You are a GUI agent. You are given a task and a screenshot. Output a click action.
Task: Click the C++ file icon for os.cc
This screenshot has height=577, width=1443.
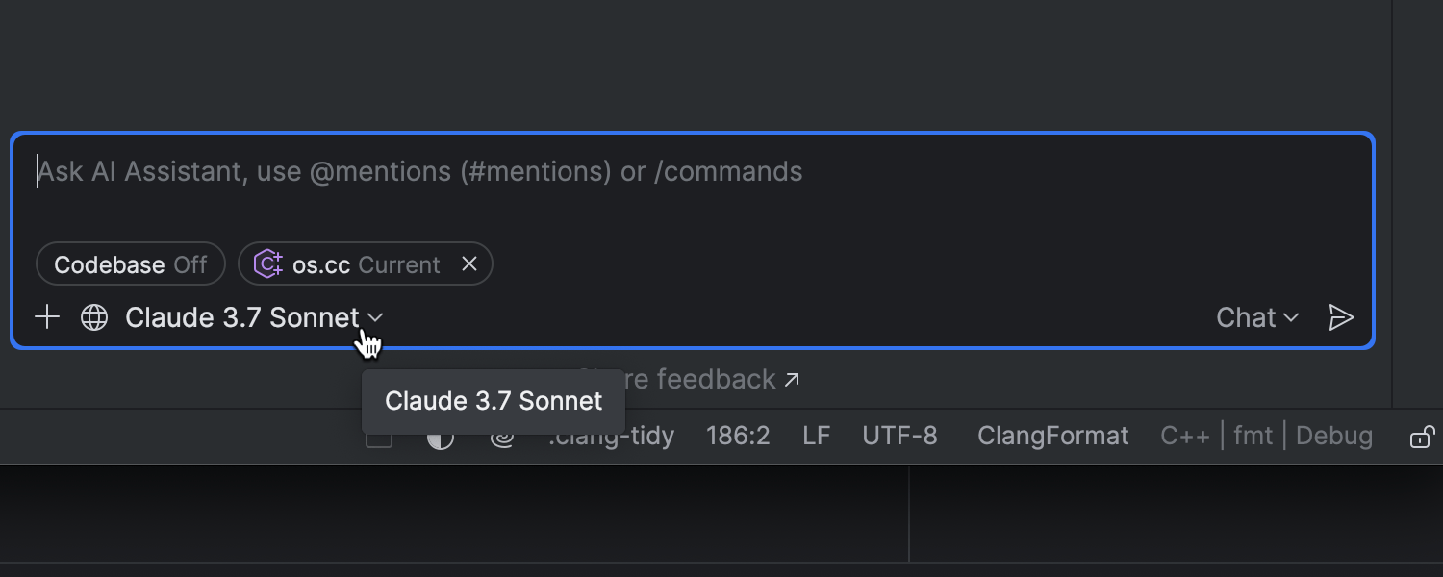267,264
